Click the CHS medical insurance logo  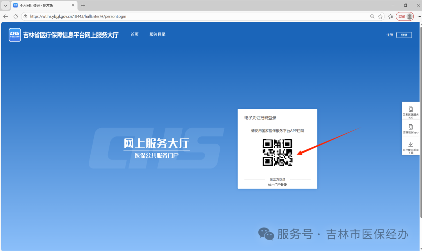15,35
